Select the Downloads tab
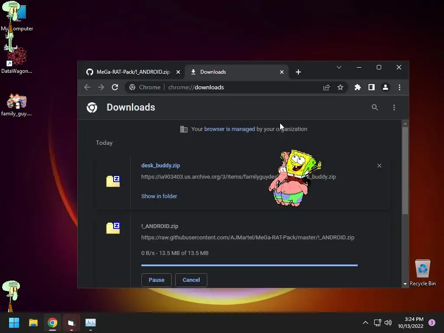This screenshot has height=333, width=444. 236,72
